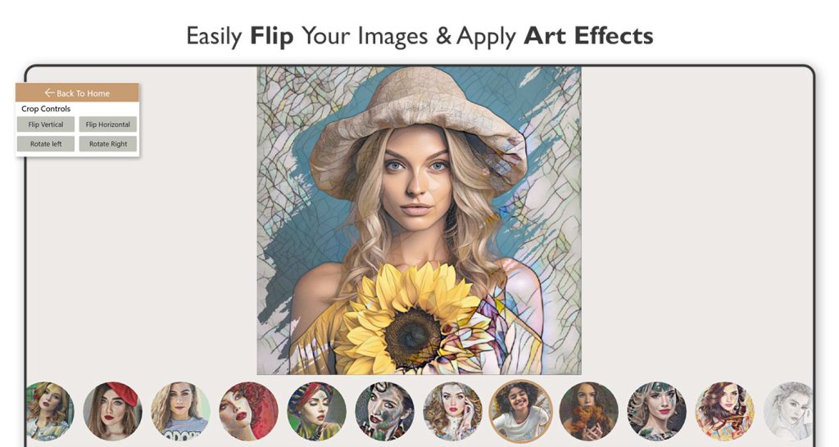
Task: Click the Flip Vertical button
Action: (x=46, y=124)
